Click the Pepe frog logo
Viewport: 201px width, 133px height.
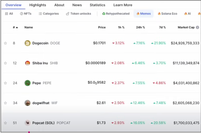27,83
